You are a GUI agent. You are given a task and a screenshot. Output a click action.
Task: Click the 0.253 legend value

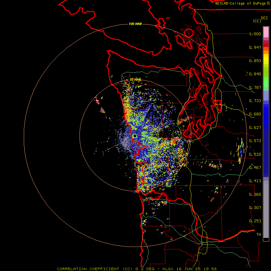pyautogui.click(x=255, y=221)
